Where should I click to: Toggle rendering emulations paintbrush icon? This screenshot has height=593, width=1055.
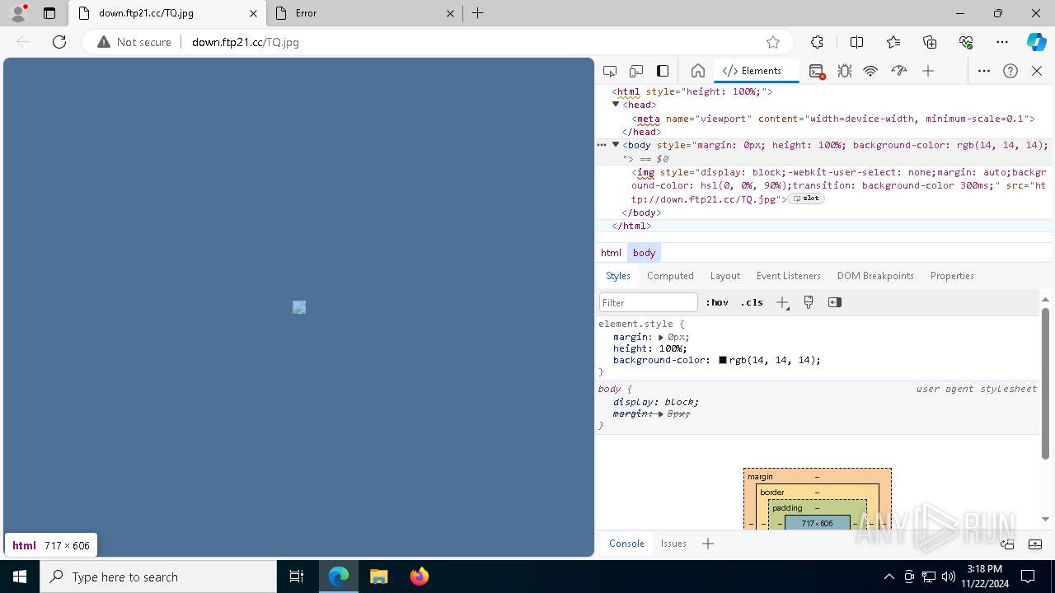(x=809, y=302)
